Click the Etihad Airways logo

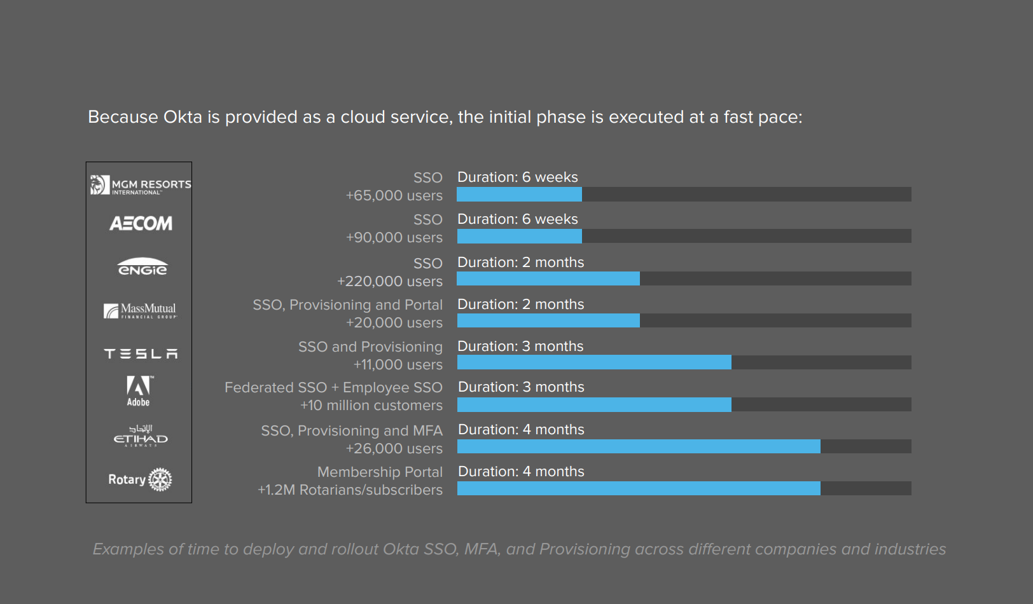coord(141,436)
